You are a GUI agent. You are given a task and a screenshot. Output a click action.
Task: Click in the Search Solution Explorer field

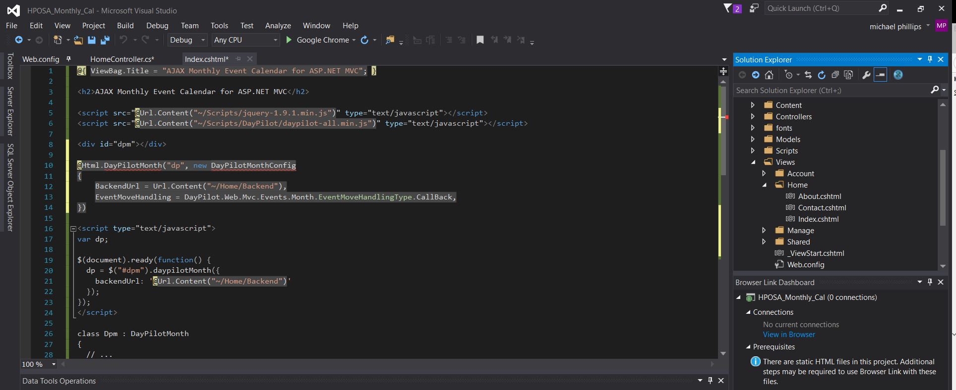point(832,90)
